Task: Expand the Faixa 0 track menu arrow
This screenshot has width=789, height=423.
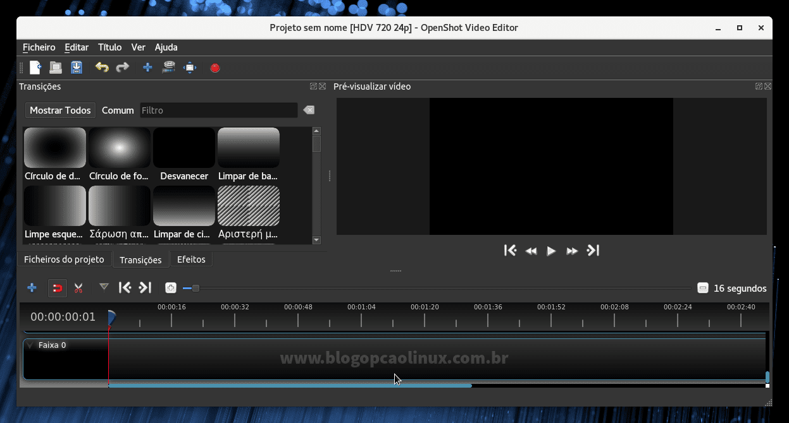Action: click(x=30, y=345)
